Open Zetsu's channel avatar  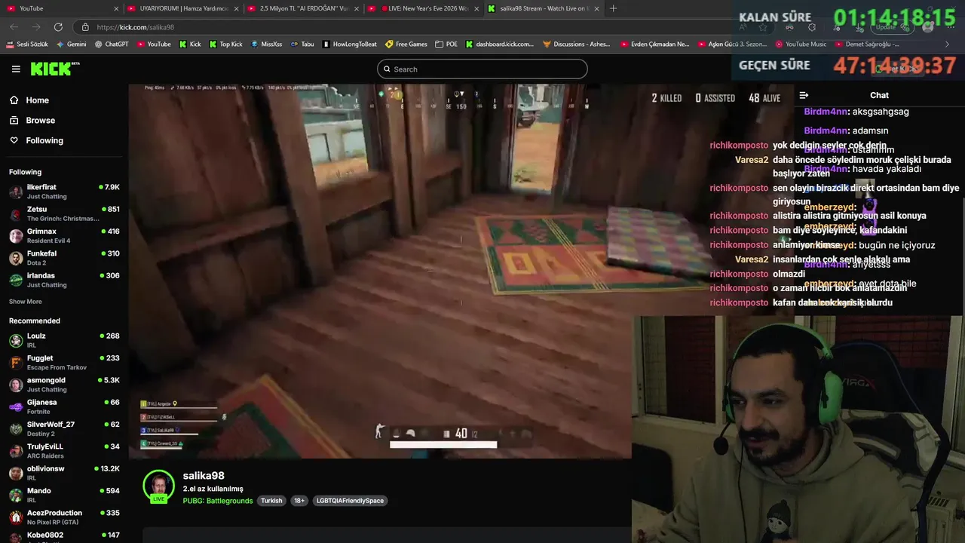16,214
